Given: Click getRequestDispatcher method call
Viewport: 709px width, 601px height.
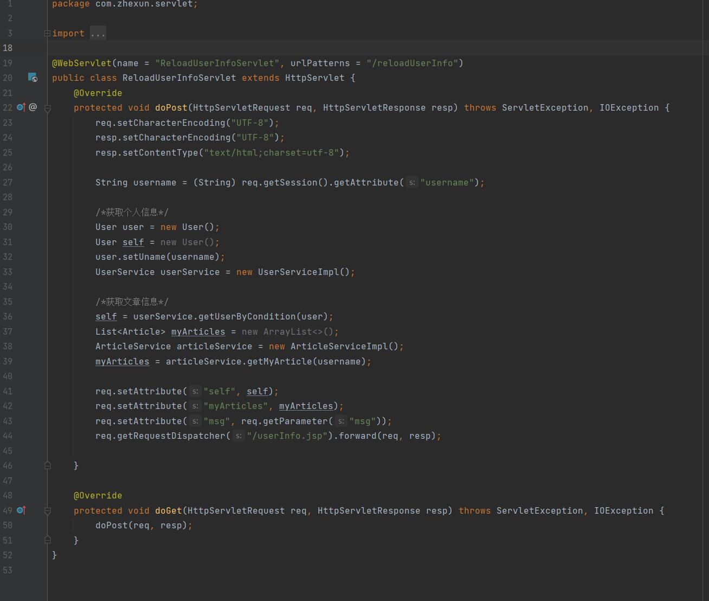Looking at the screenshot, I should point(171,436).
